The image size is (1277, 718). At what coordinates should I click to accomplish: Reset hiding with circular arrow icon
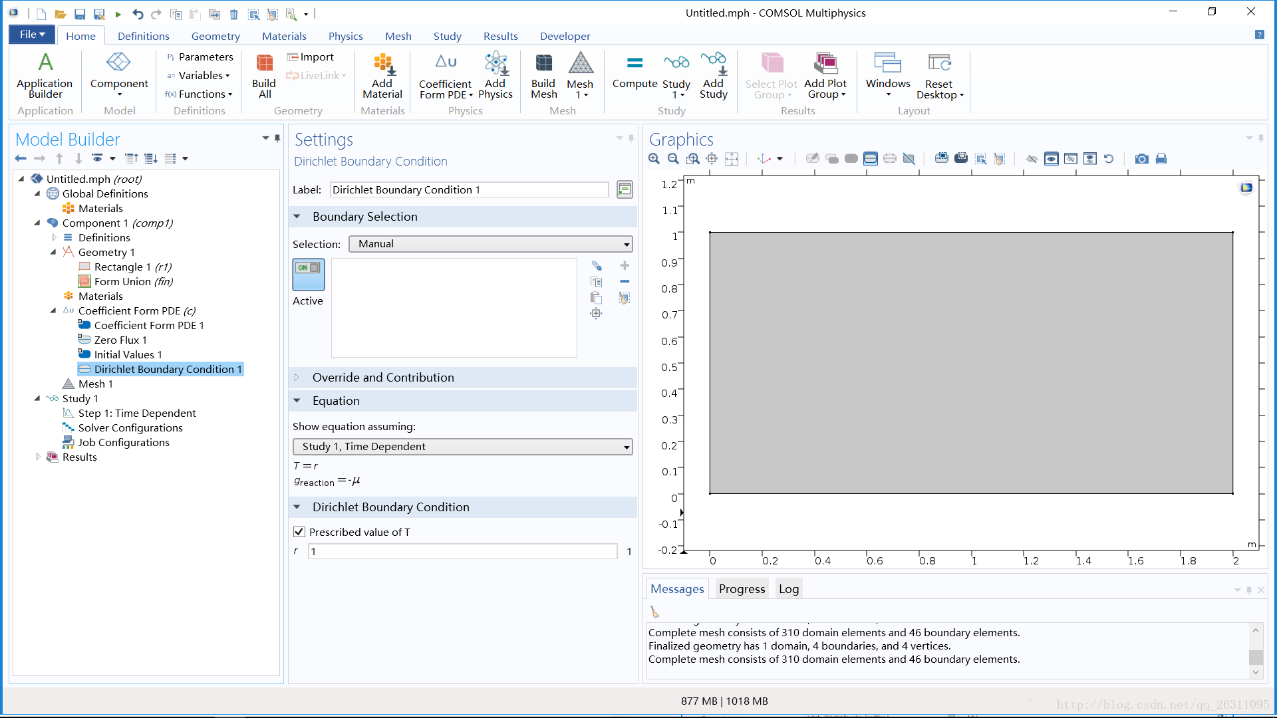[1109, 159]
